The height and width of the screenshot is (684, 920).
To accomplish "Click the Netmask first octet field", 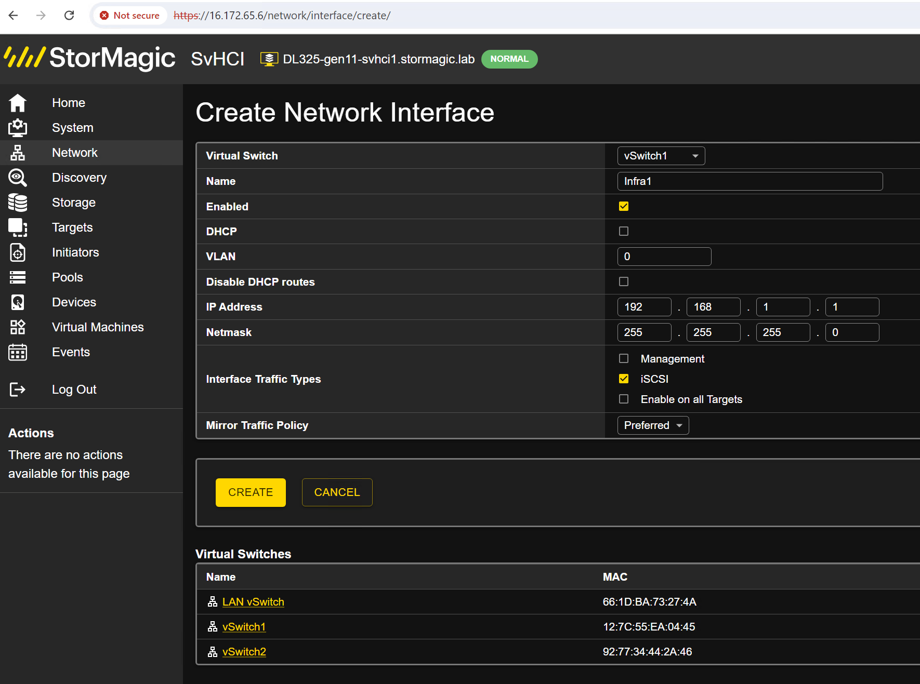I will point(645,332).
